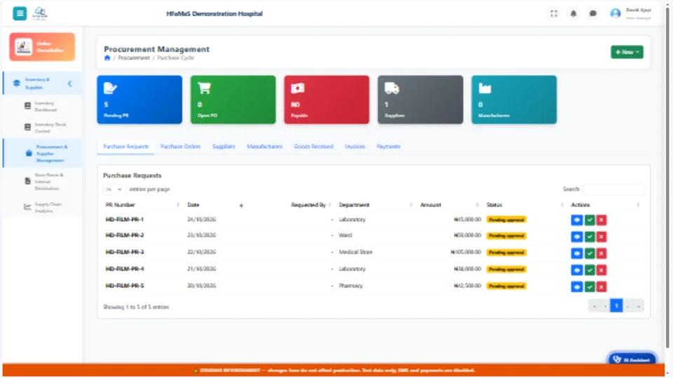This screenshot has height=378, width=673.
Task: Switch to Goods Received tab
Action: click(313, 146)
